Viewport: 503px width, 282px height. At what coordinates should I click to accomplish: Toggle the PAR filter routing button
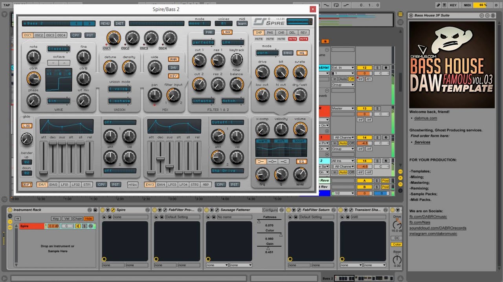click(x=209, y=32)
